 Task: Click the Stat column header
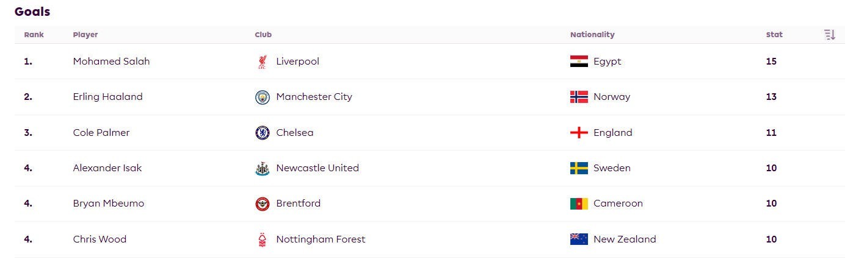[x=774, y=35]
